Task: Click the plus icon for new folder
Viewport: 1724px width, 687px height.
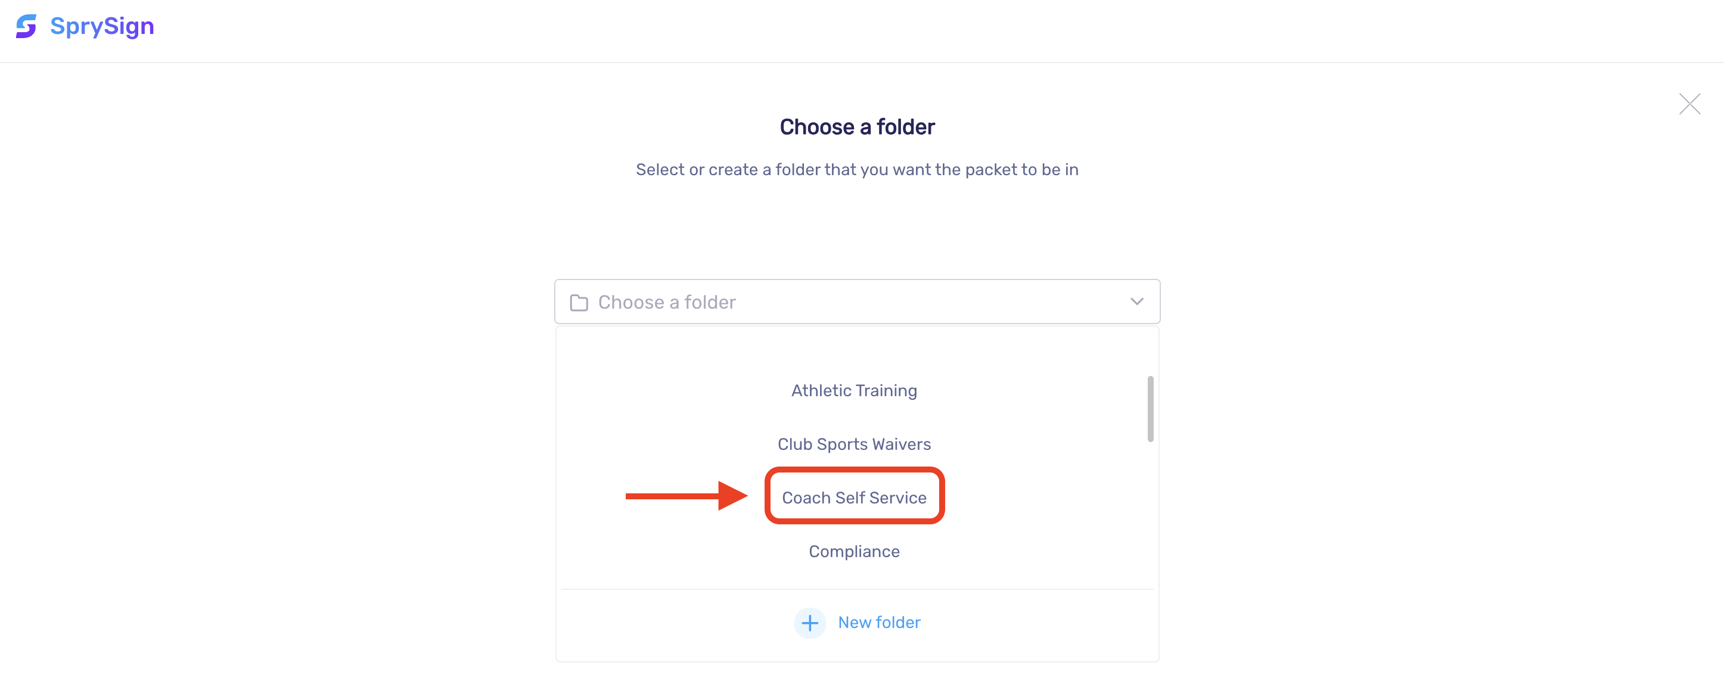Action: pos(810,623)
